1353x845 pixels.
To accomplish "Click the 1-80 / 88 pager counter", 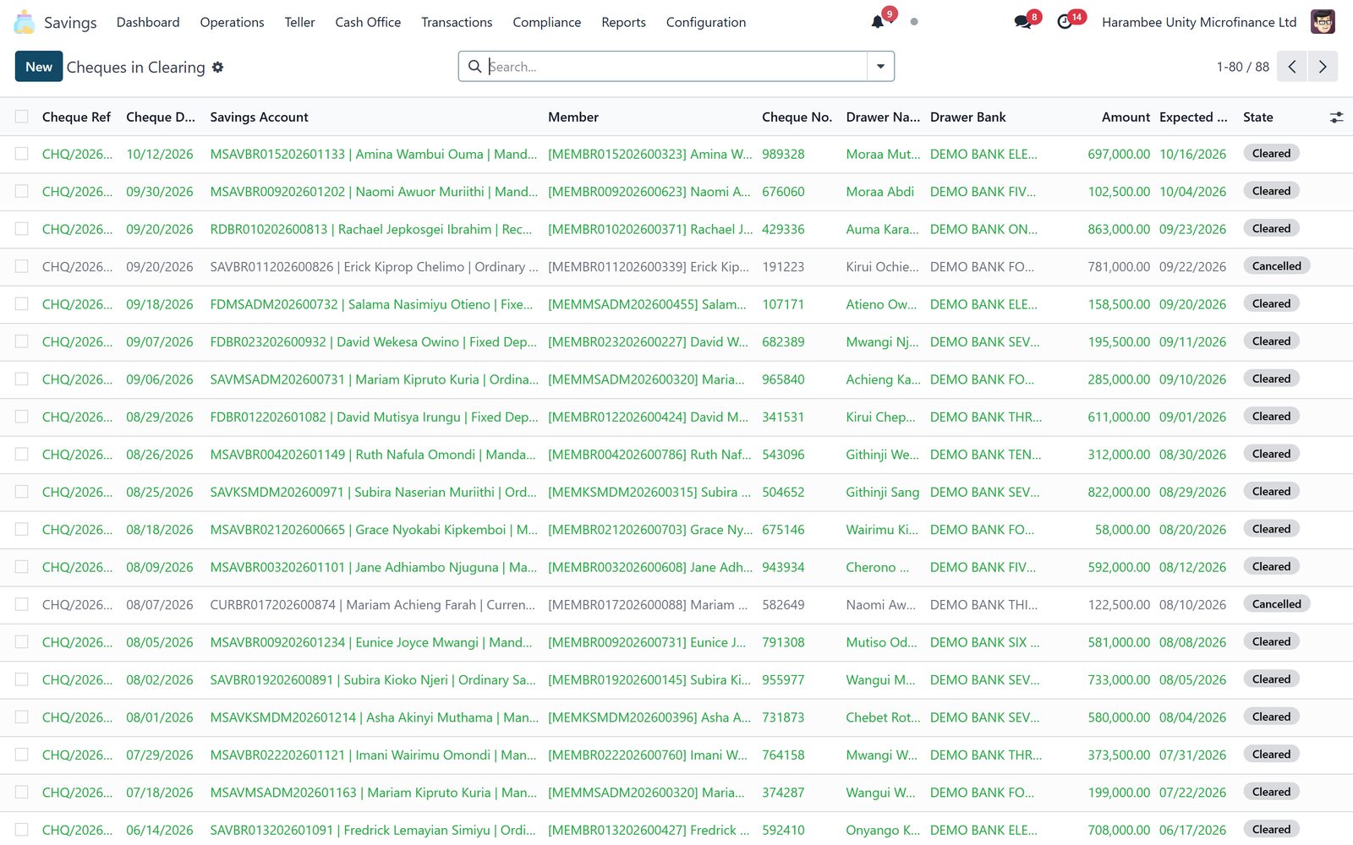I will point(1242,67).
